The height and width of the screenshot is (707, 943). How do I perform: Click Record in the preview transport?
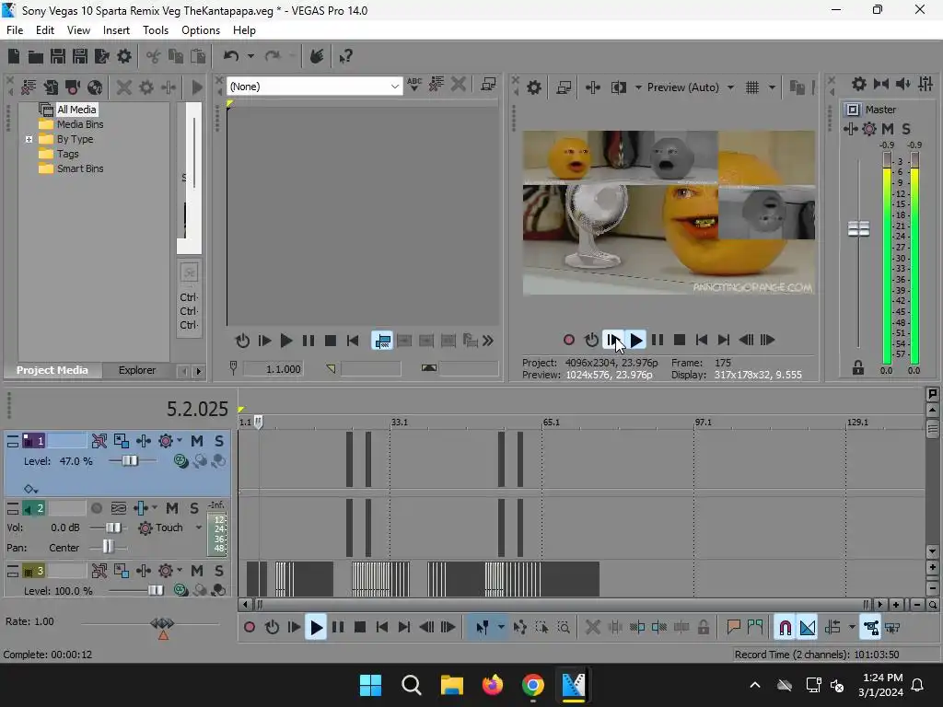[x=568, y=341]
